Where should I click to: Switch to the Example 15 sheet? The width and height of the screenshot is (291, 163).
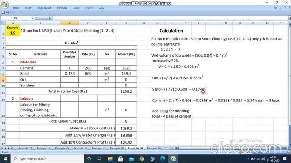[x=62, y=148]
